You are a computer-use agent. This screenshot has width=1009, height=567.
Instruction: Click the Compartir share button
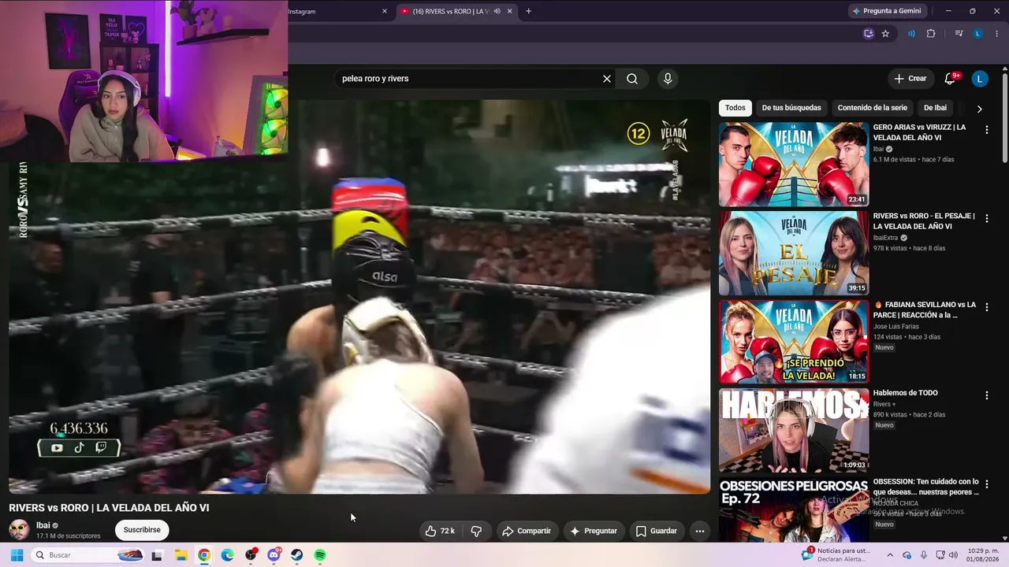pos(527,531)
